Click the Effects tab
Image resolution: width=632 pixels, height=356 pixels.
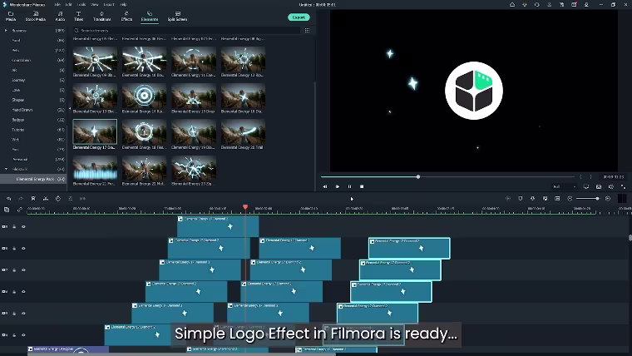click(126, 16)
